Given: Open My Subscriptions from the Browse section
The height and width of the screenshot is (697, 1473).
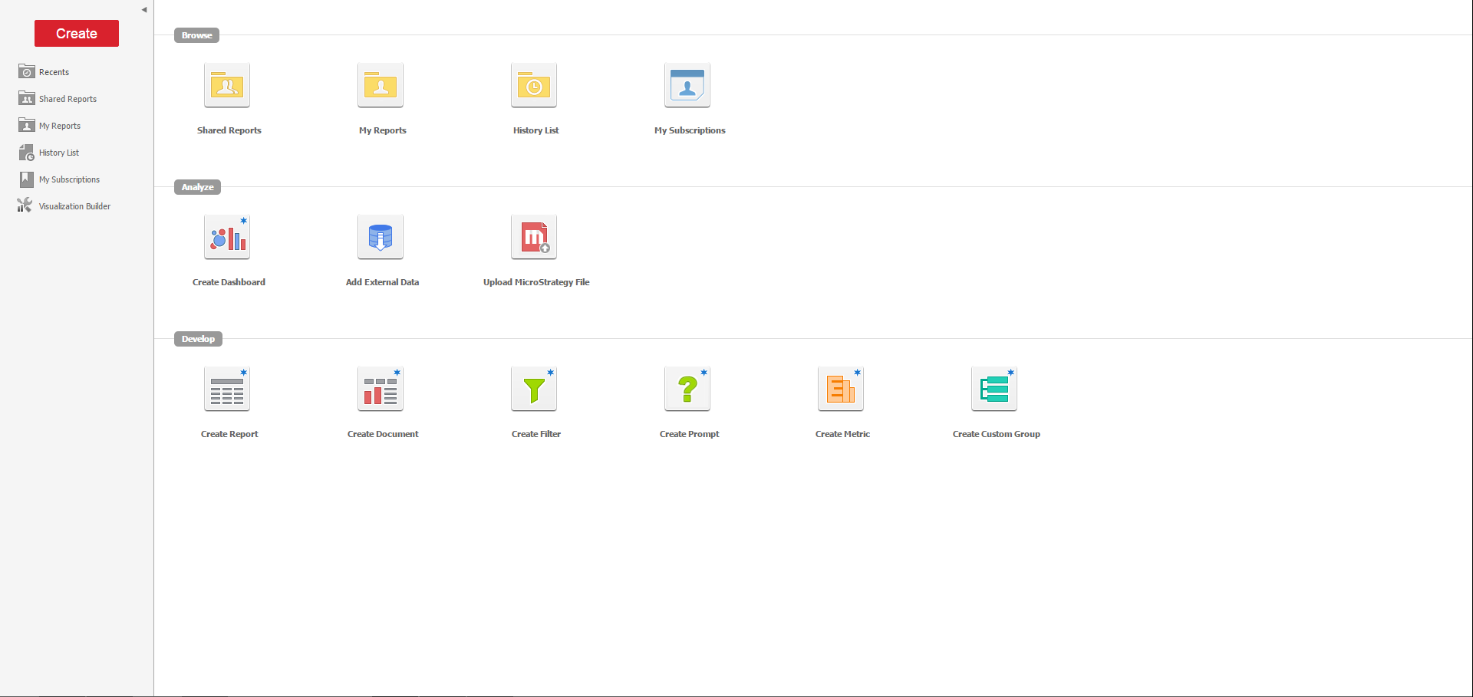Looking at the screenshot, I should pos(687,85).
